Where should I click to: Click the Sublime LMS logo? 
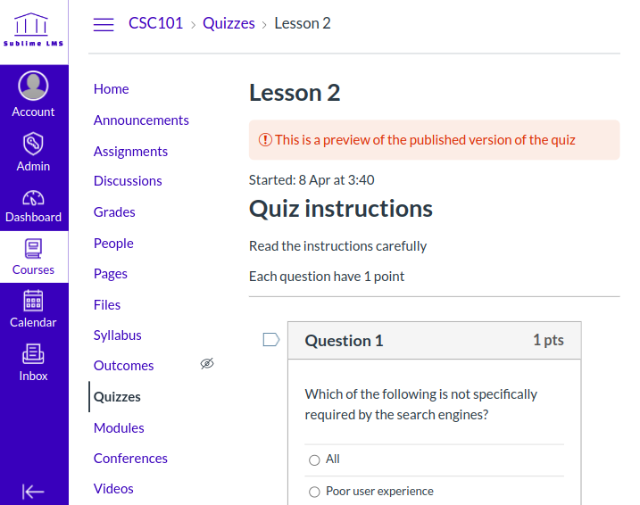coord(33,32)
